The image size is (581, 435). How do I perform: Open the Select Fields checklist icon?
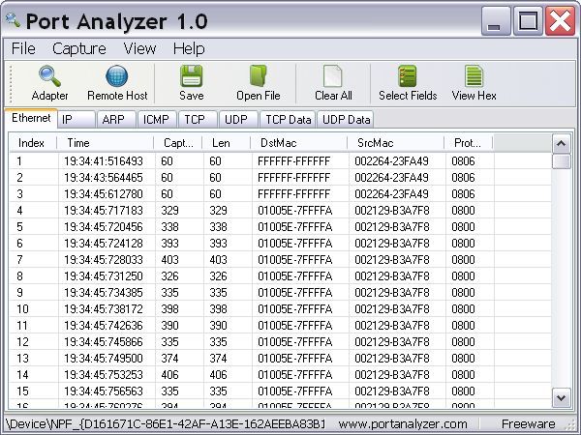[408, 75]
